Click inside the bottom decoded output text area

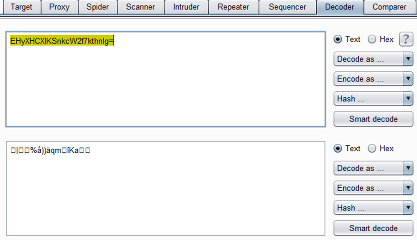165,189
